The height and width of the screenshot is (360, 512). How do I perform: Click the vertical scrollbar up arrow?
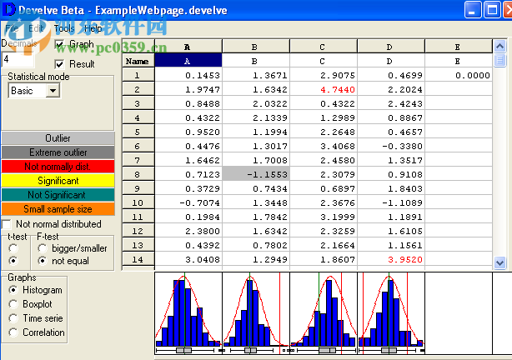click(499, 60)
